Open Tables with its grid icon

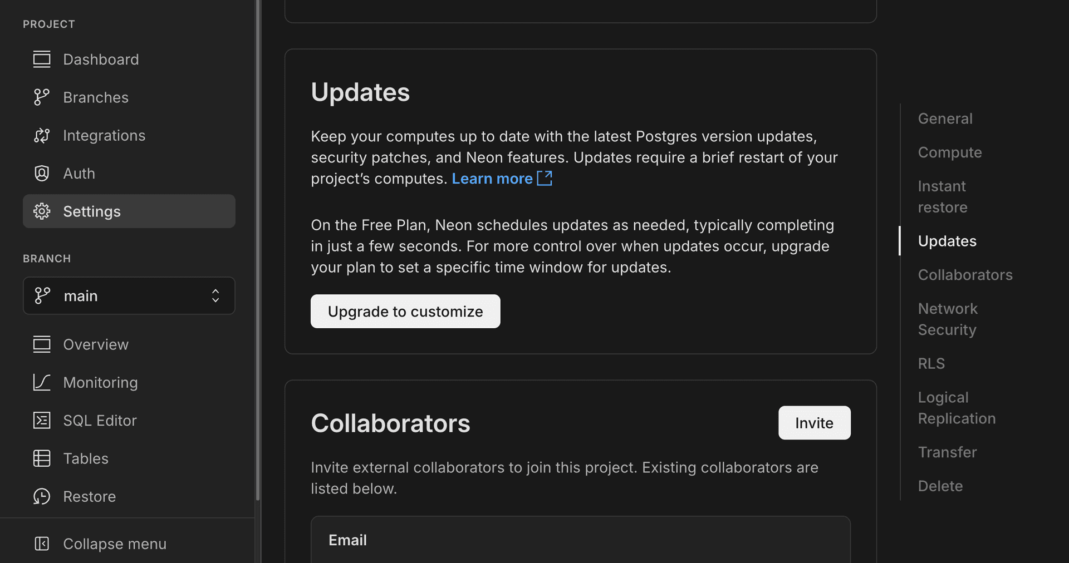[42, 458]
